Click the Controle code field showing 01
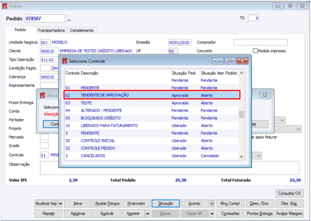Image resolution: width=311 pixels, height=221 pixels. click(x=44, y=155)
